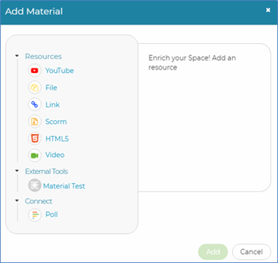Select the red YouTube icon
This screenshot has height=263, width=278.
tap(35, 70)
